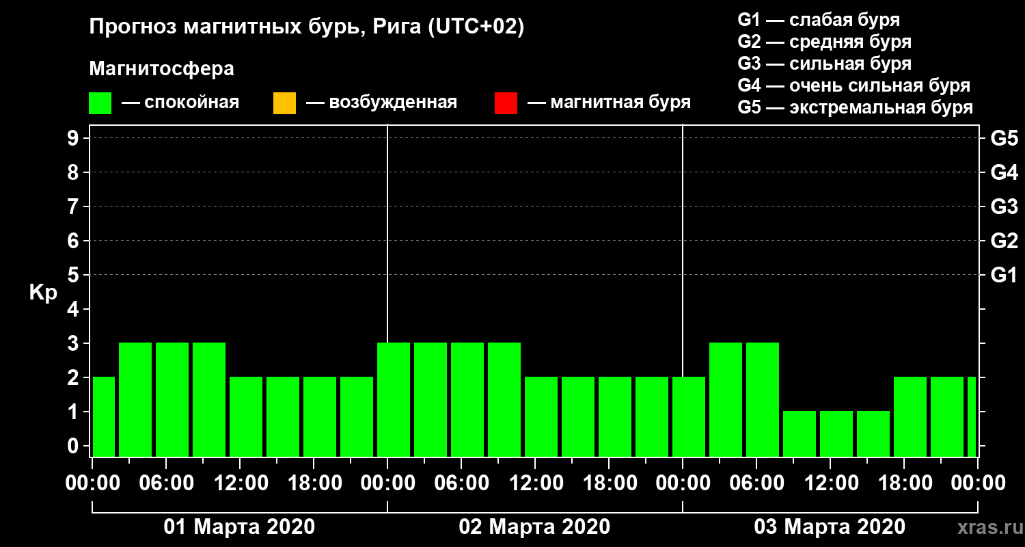This screenshot has width=1025, height=547.
Task: Click the red 'магнитная буря' legend swatch
Action: [x=506, y=103]
